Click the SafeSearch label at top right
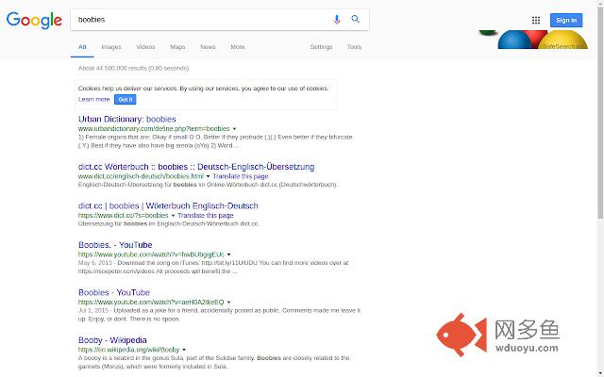This screenshot has height=377, width=604. pyautogui.click(x=564, y=46)
